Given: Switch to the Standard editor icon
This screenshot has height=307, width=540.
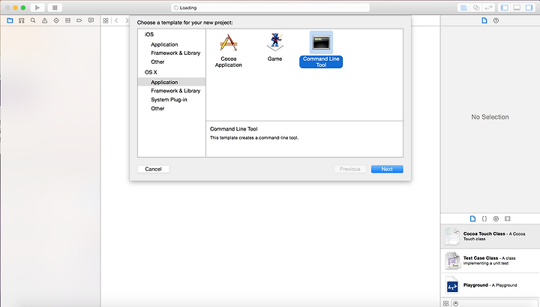Looking at the screenshot, I should (x=464, y=8).
